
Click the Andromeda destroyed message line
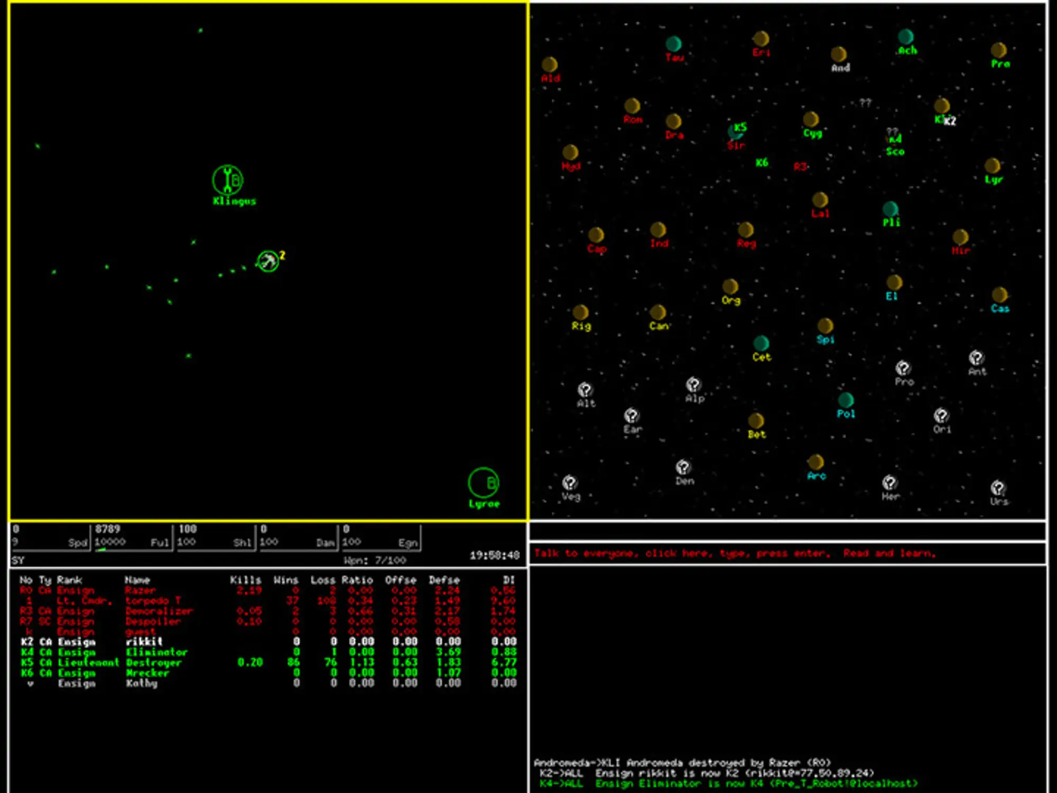point(682,763)
